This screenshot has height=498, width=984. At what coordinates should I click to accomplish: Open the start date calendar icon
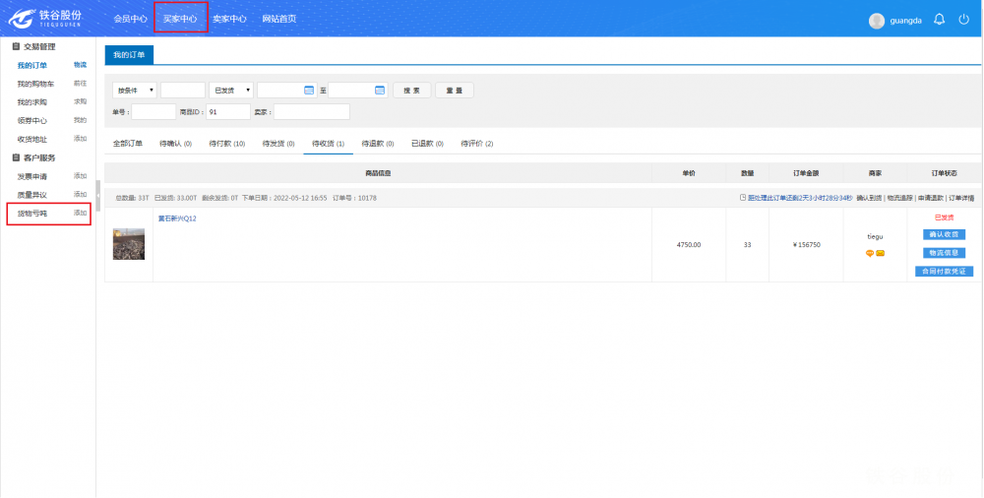[x=309, y=90]
